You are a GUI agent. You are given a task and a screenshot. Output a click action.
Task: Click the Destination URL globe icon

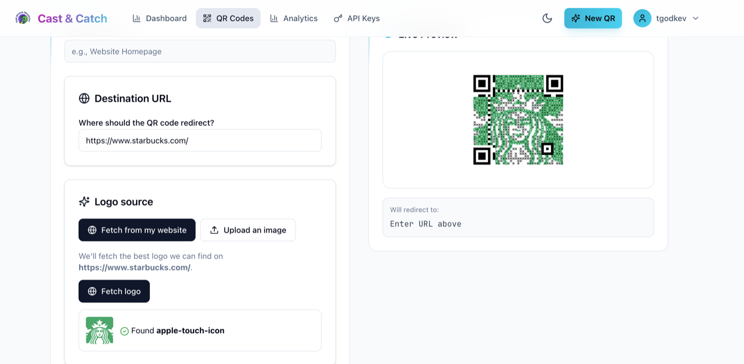pyautogui.click(x=84, y=98)
